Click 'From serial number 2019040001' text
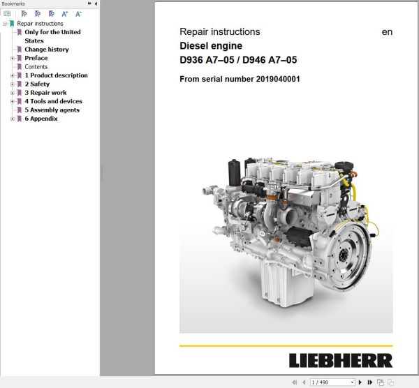The height and width of the screenshot is (388, 419). click(x=240, y=79)
